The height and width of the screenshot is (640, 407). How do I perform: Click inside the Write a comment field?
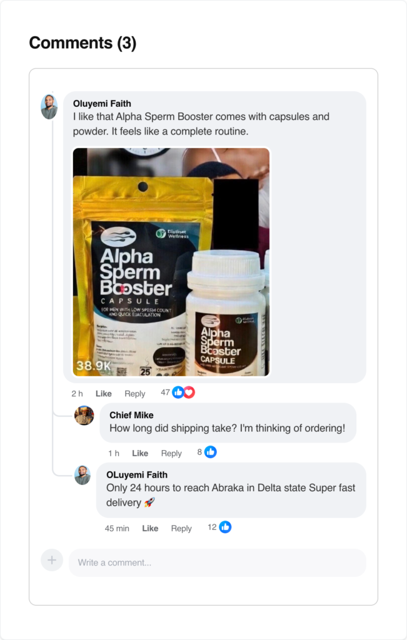coord(217,562)
